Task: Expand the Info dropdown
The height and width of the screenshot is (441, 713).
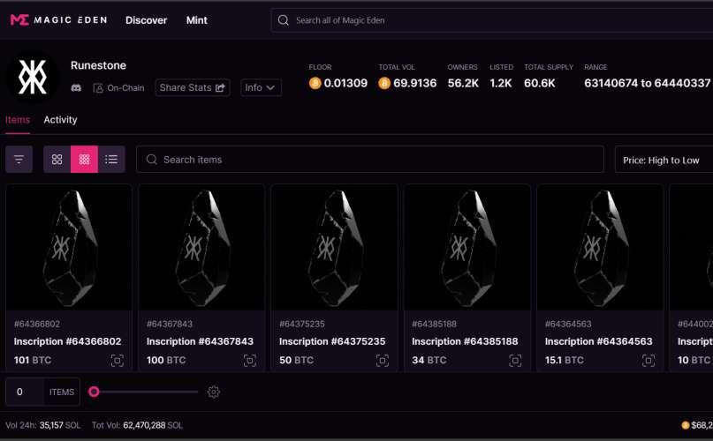Action: point(261,87)
